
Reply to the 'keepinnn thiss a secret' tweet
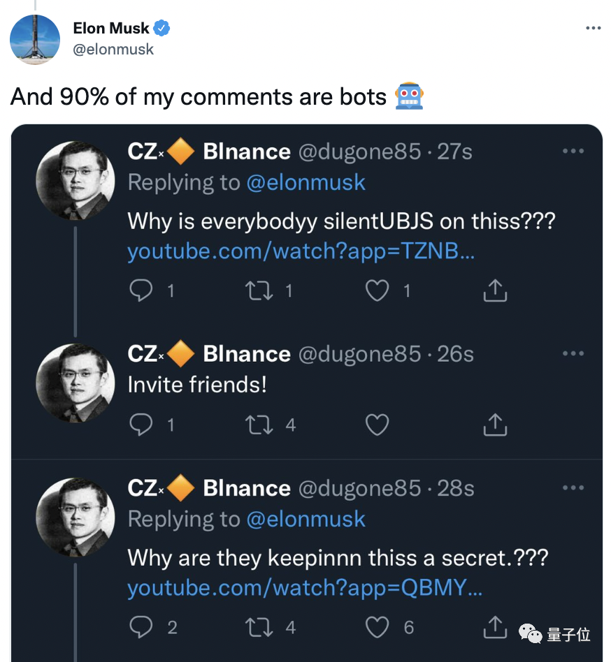141,627
